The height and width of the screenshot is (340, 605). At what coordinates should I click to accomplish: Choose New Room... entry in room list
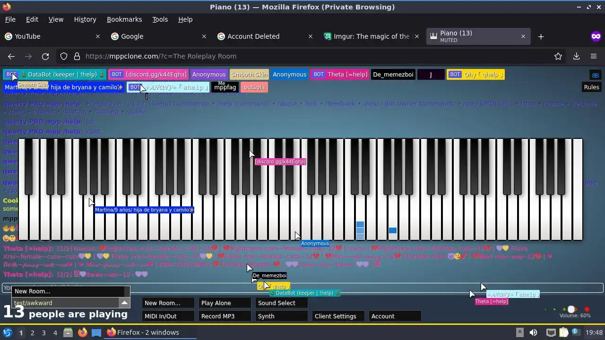pyautogui.click(x=68, y=291)
